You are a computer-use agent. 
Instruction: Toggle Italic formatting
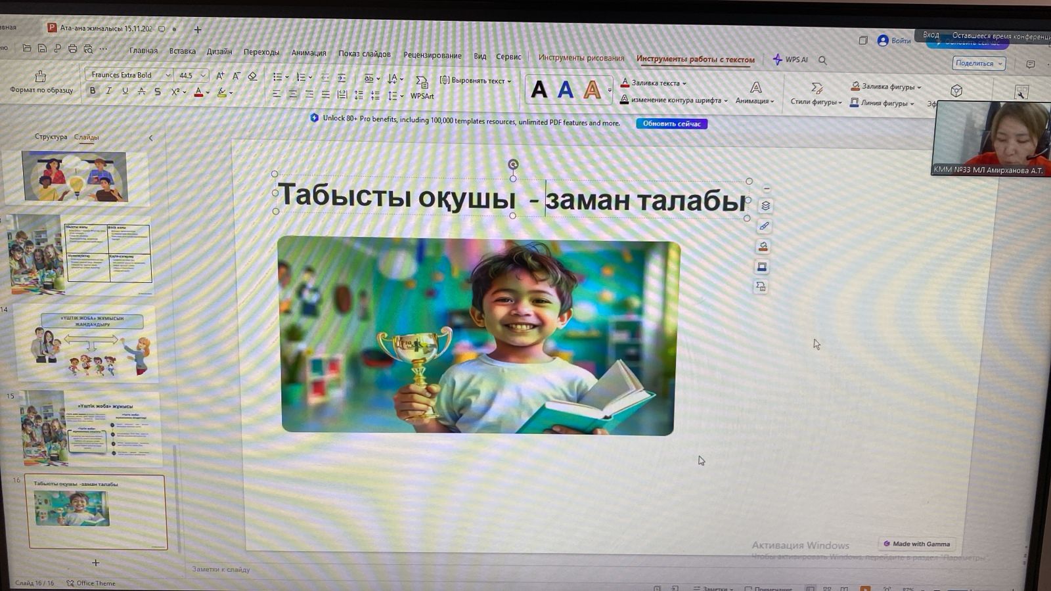(x=108, y=91)
